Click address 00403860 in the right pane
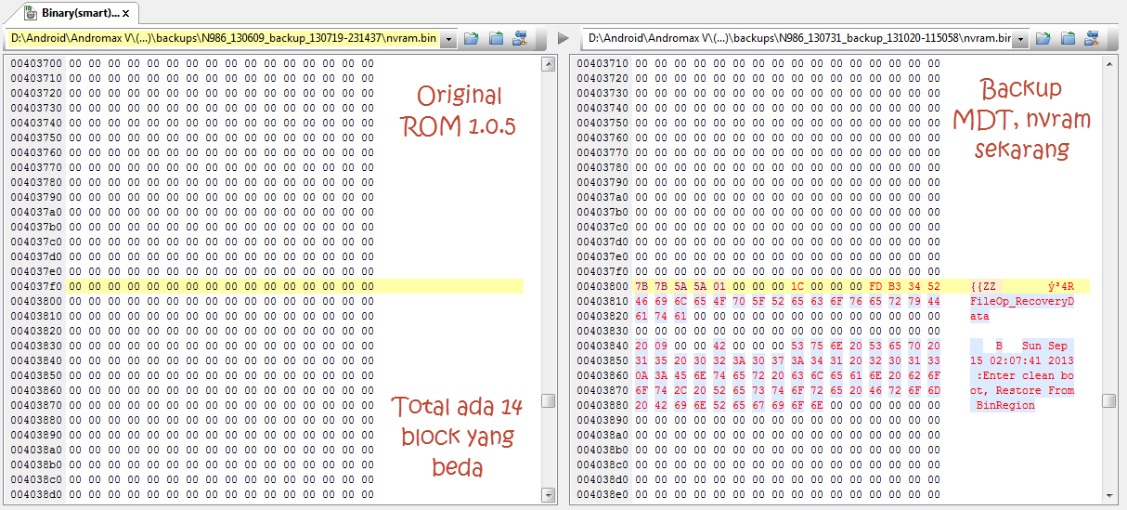The image size is (1127, 510). (x=602, y=375)
